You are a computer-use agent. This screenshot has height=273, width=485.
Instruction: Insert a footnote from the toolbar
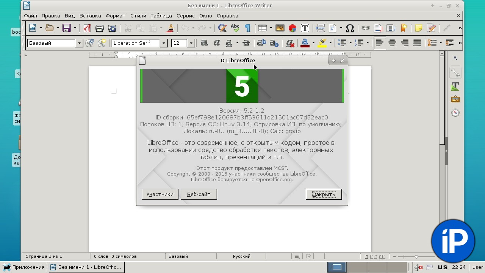[x=378, y=28]
